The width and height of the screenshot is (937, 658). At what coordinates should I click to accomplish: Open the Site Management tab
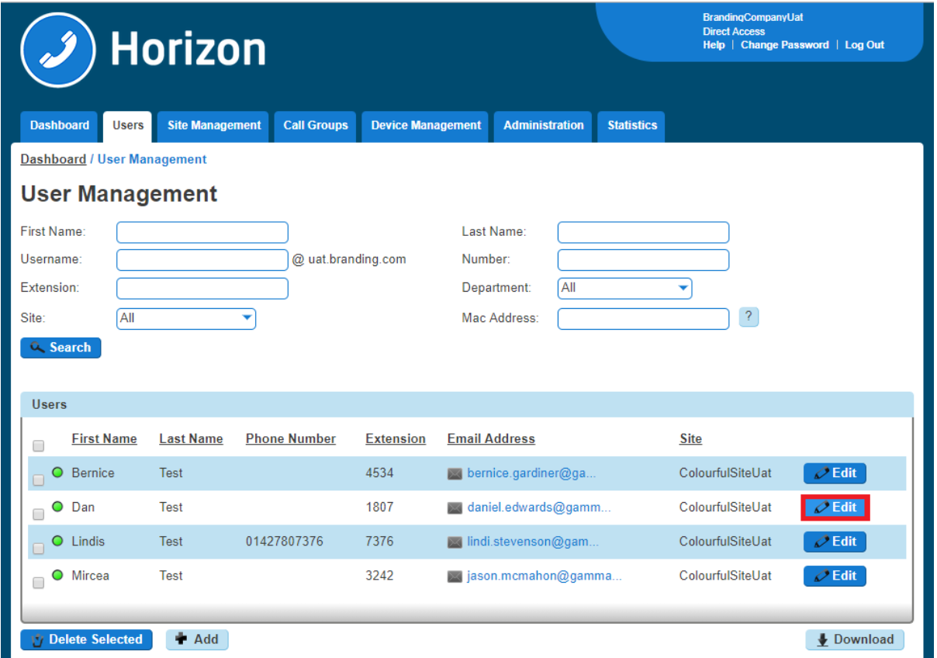[x=214, y=126]
